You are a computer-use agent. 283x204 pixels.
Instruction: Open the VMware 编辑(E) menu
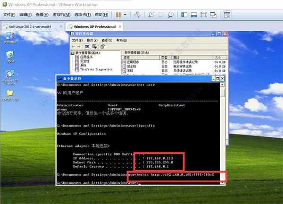click(x=25, y=15)
